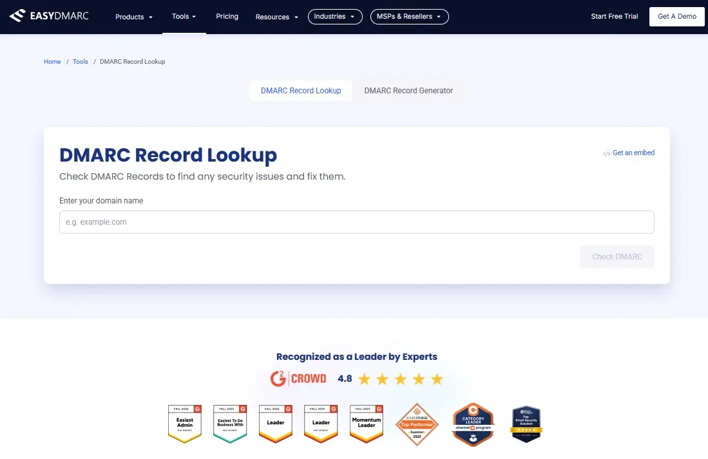Click the code embed icon near Get an embed
This screenshot has width=708, height=459.
pos(606,153)
